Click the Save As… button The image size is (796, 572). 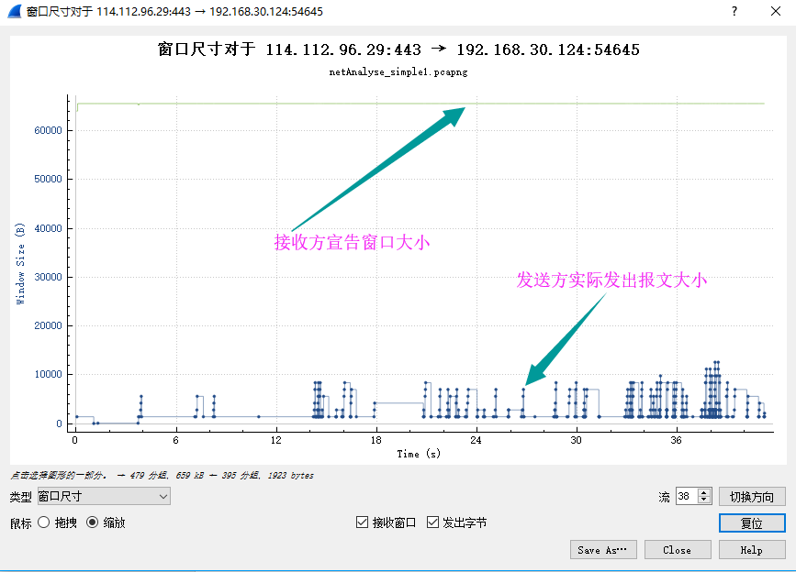click(603, 550)
